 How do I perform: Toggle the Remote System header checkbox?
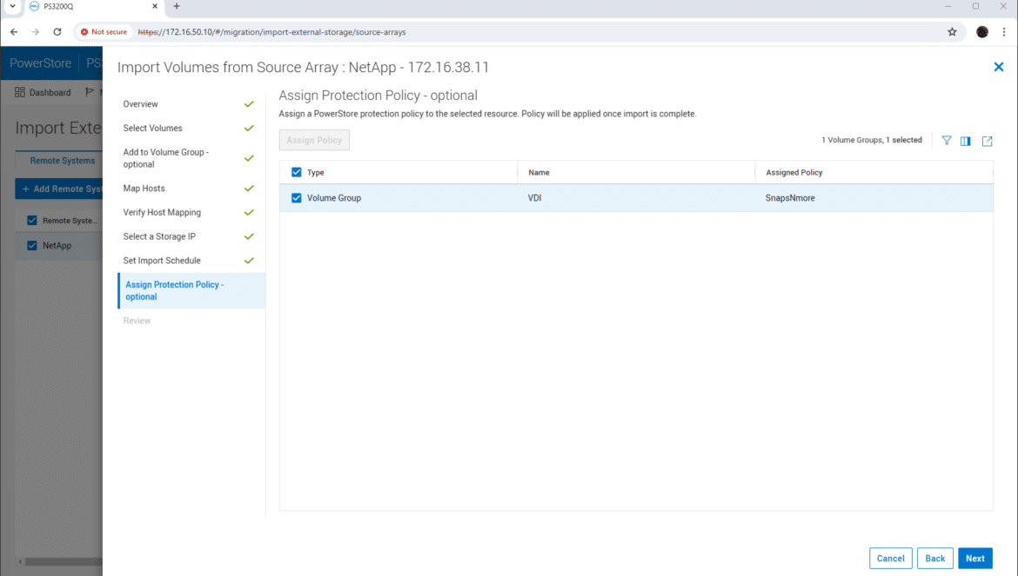pos(32,221)
